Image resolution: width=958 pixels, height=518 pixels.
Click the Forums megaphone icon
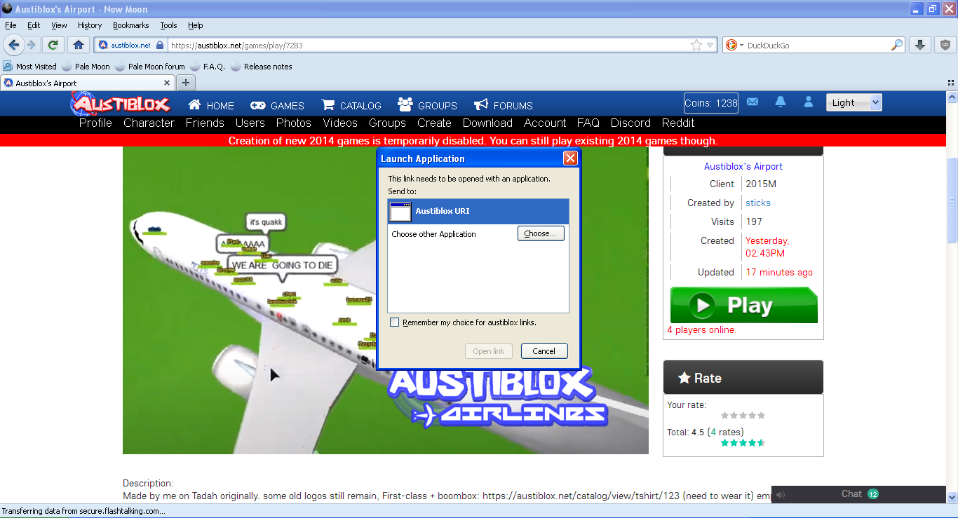click(480, 105)
